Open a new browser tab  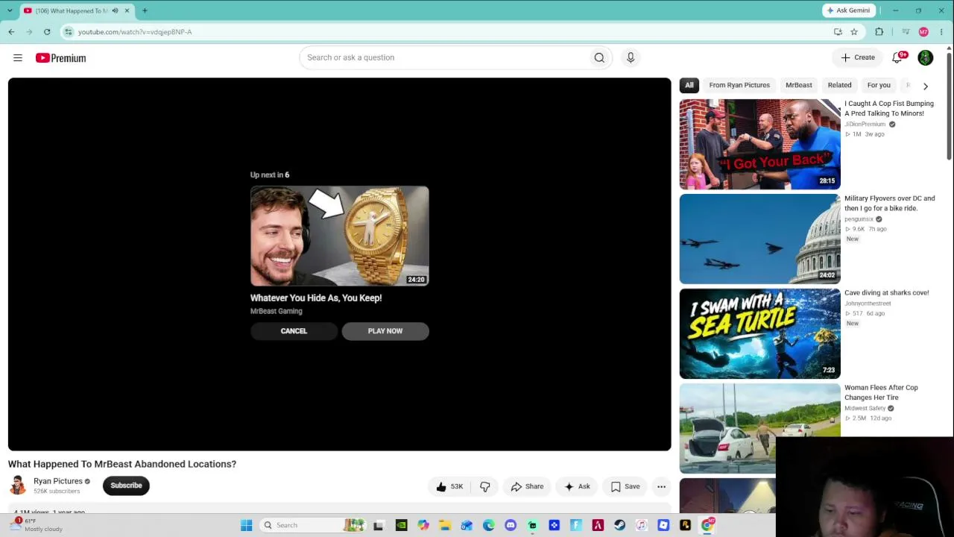145,10
